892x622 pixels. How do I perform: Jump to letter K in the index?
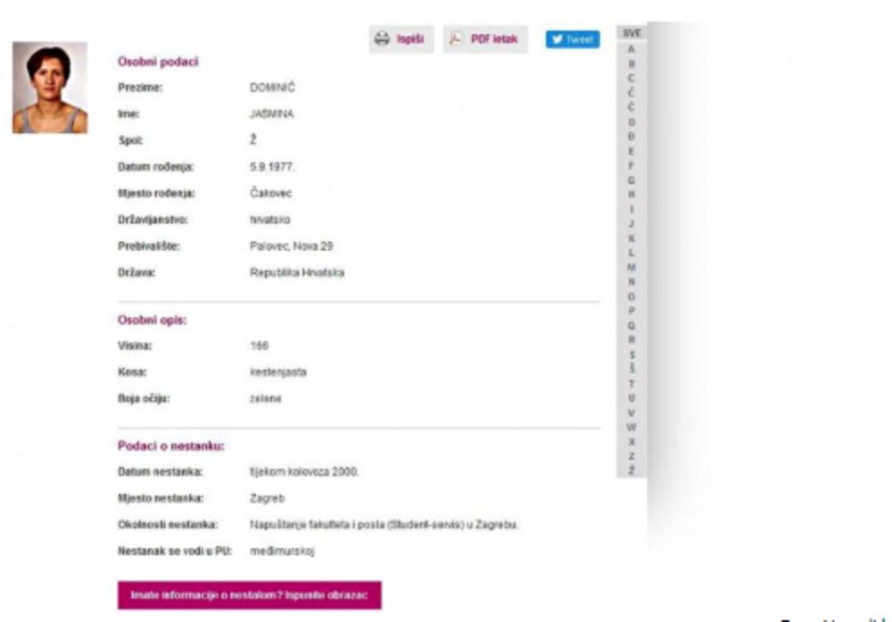click(x=631, y=238)
